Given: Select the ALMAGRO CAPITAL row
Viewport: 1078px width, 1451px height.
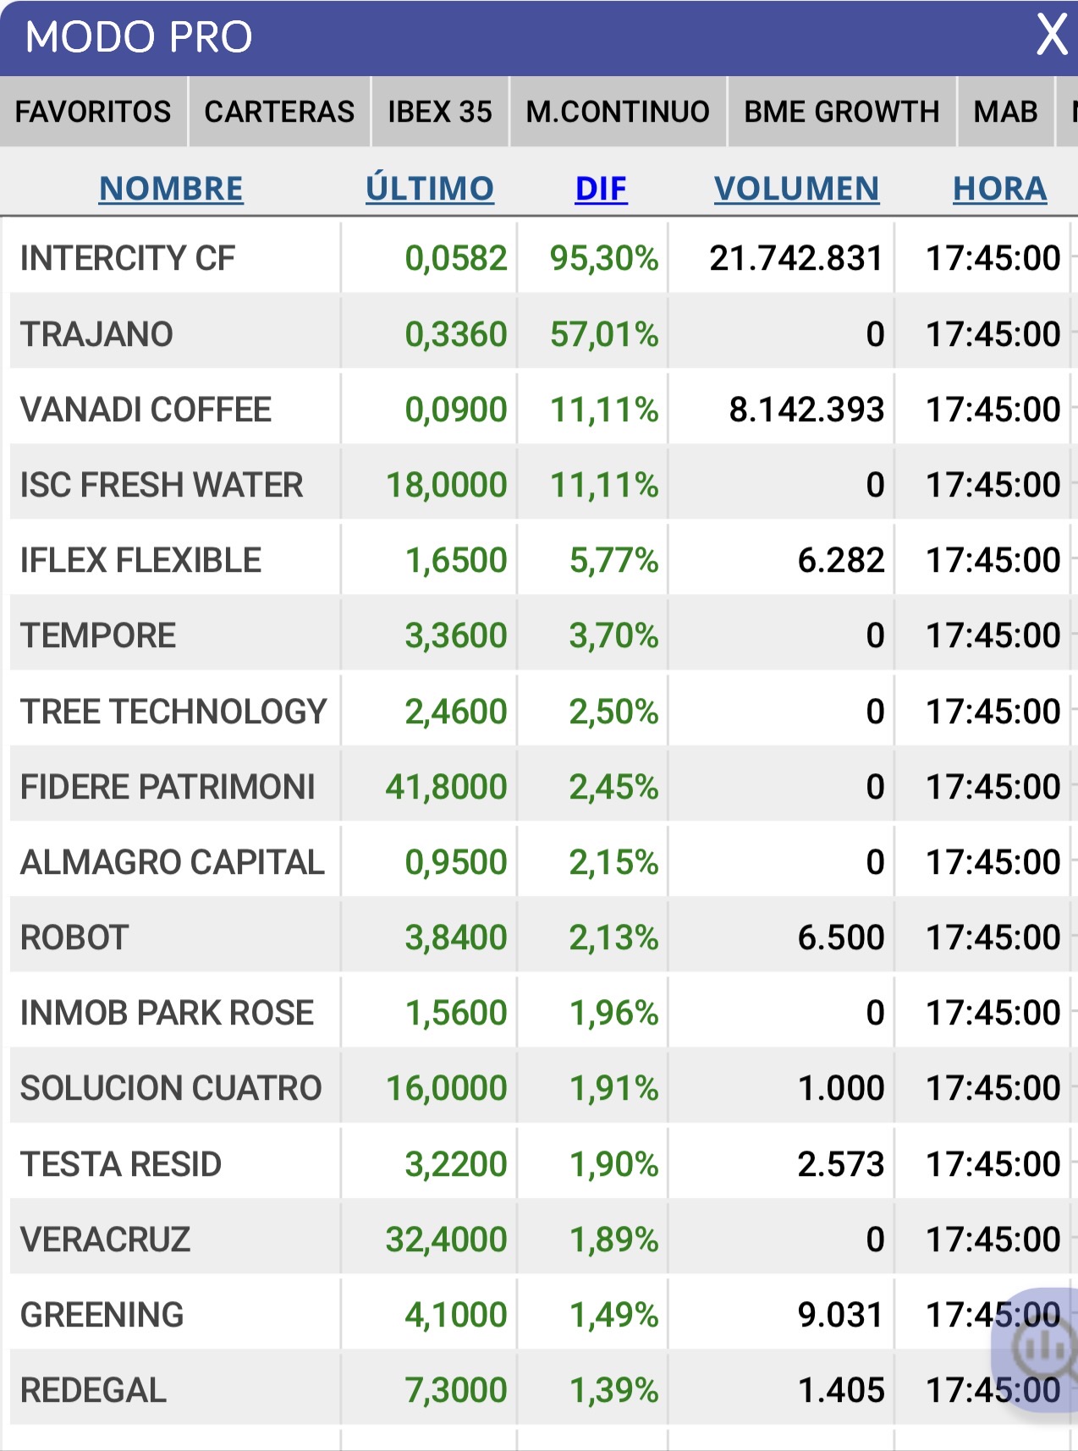Looking at the screenshot, I should pyautogui.click(x=540, y=862).
